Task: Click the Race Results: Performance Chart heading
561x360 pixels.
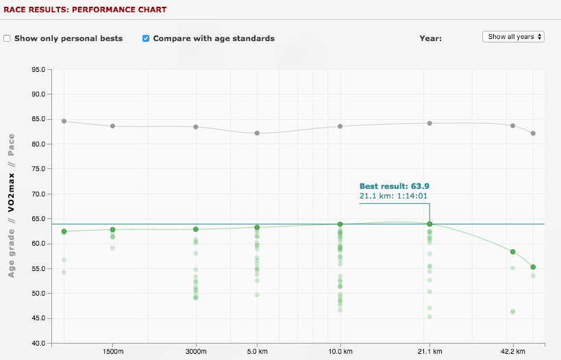Action: (85, 10)
